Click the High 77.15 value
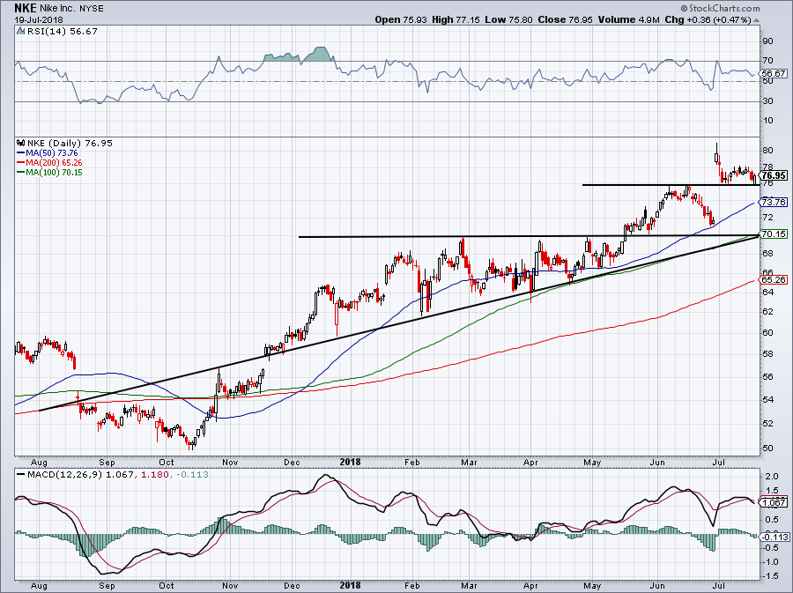 (x=455, y=19)
